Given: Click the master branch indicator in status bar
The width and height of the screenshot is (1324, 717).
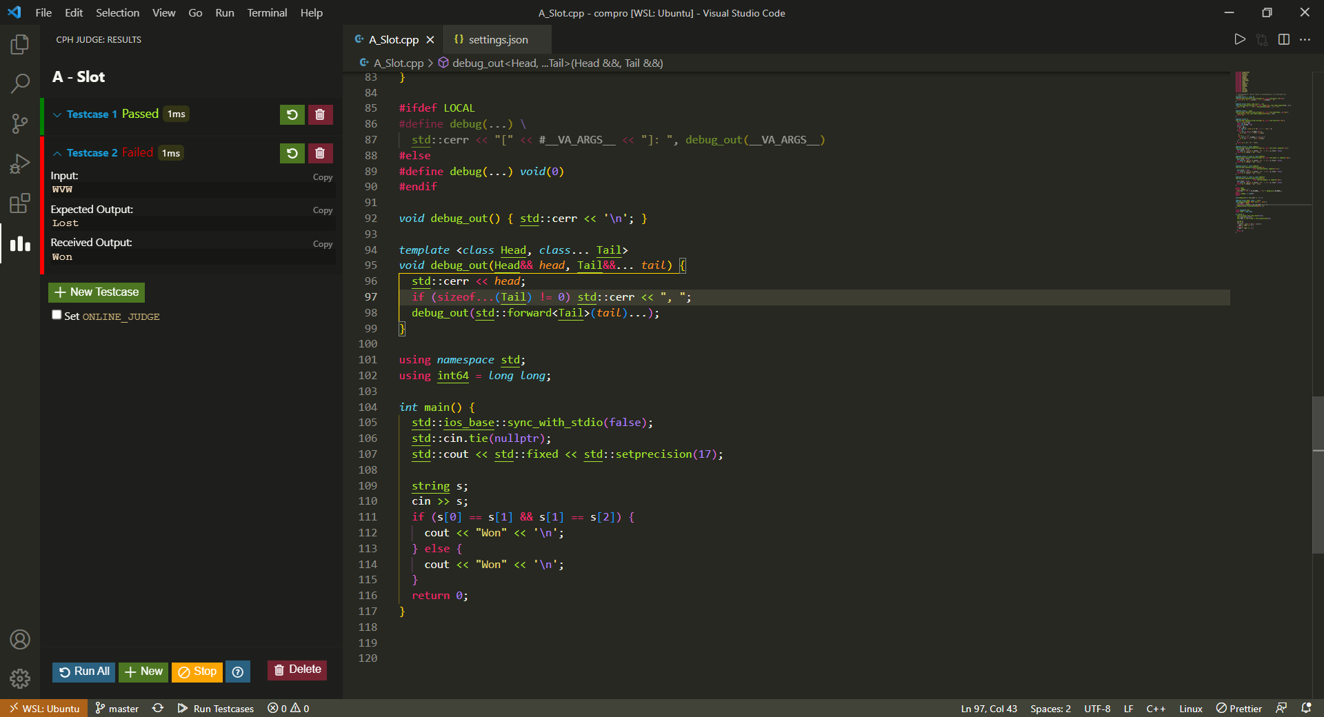Looking at the screenshot, I should tap(117, 708).
